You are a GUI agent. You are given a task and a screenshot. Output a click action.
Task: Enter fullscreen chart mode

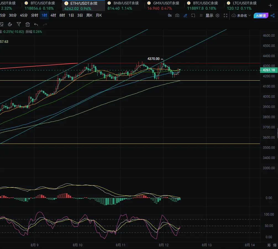225,15
